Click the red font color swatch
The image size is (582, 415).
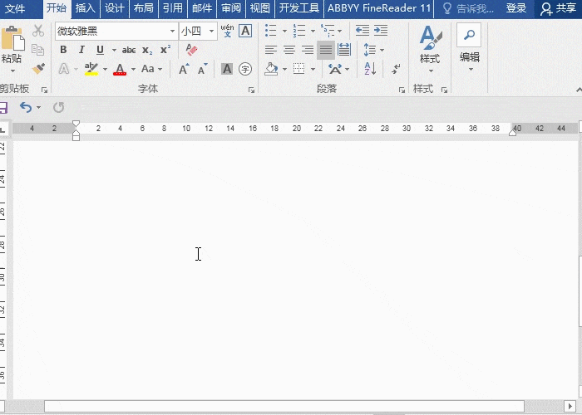120,70
